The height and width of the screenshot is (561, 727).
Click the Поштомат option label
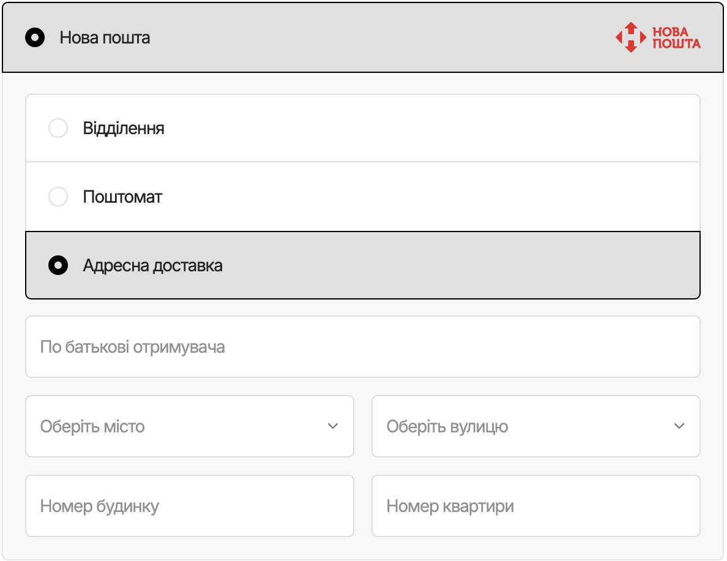[122, 197]
